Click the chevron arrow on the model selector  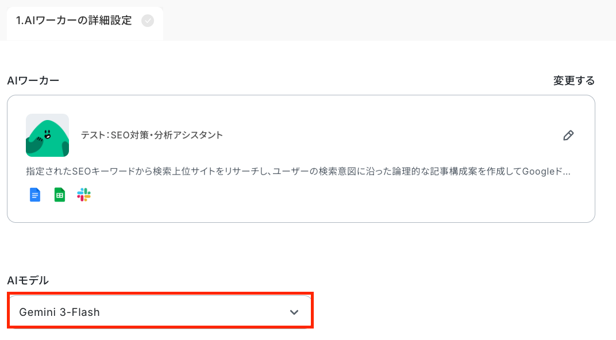(x=294, y=312)
